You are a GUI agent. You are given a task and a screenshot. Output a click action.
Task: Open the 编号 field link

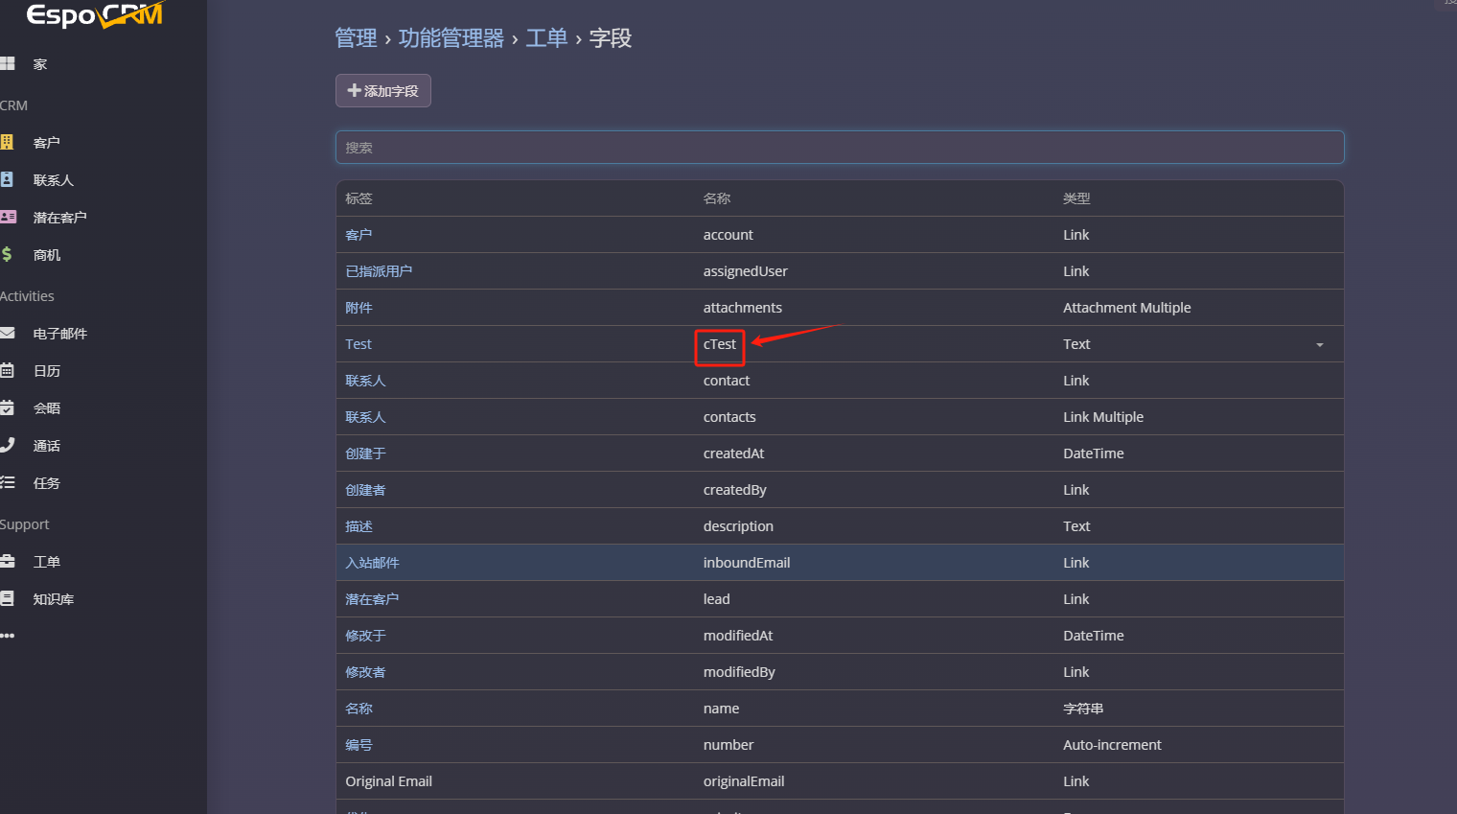[358, 745]
